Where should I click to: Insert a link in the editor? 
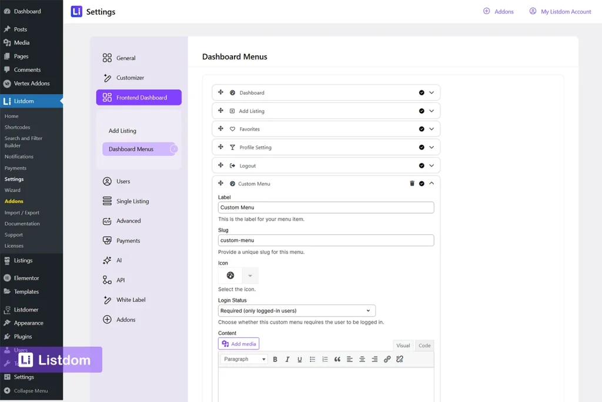pos(387,359)
